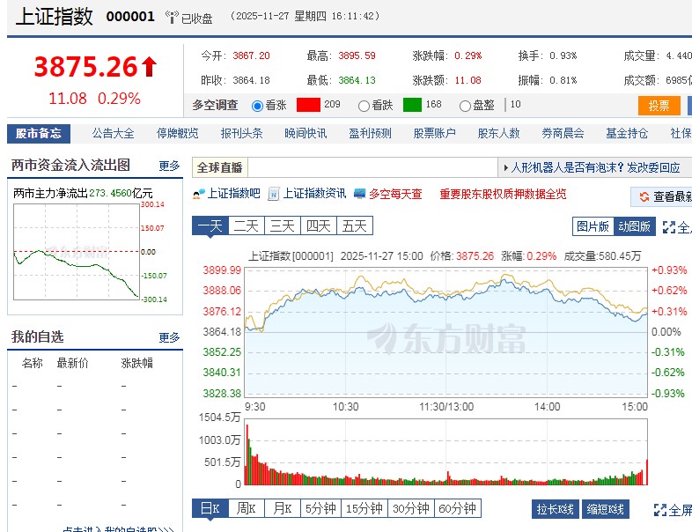Click the 最高 3895.59 value
This screenshot has width=692, height=532.
(x=357, y=56)
